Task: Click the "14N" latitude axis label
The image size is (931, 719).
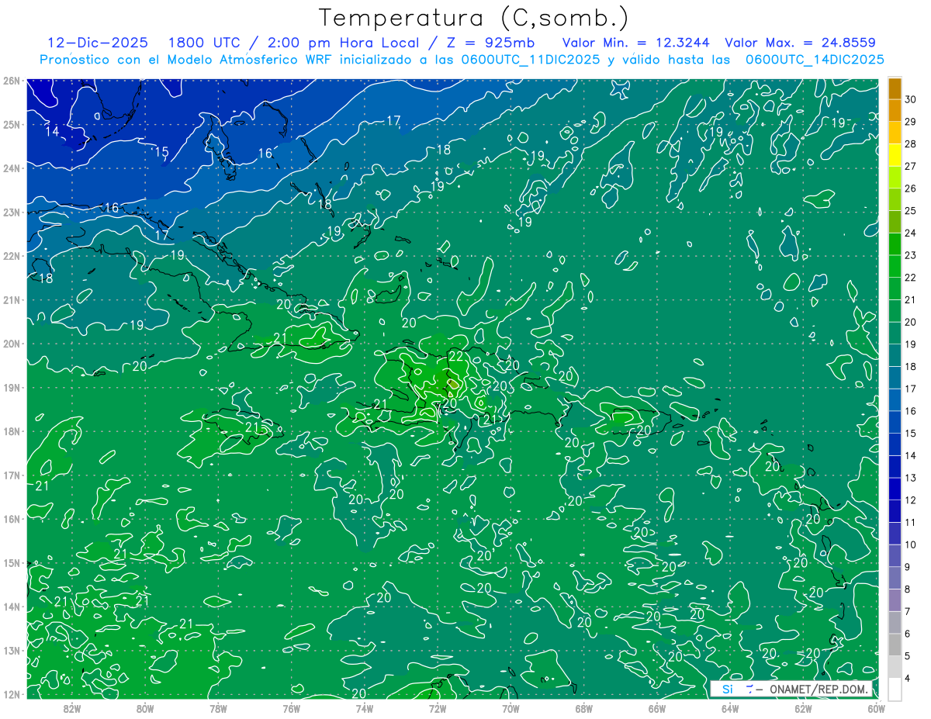Action: tap(12, 607)
